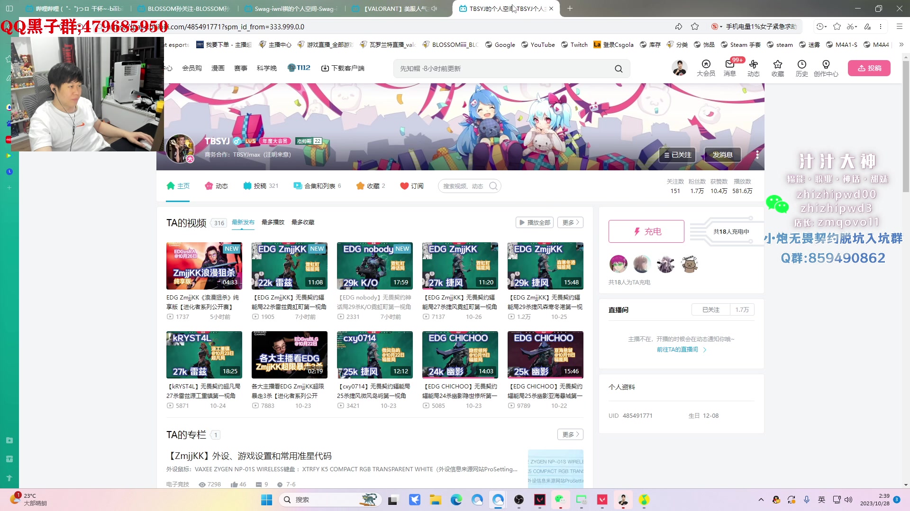Open the 前往TA的直播间 arrow link

(x=682, y=350)
